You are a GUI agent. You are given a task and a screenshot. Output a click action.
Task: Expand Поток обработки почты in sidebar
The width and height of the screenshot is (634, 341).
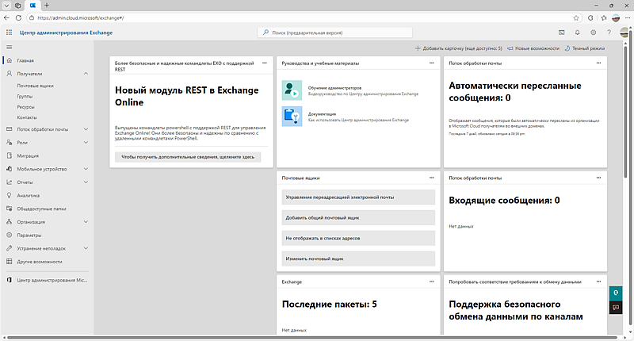[86, 129]
